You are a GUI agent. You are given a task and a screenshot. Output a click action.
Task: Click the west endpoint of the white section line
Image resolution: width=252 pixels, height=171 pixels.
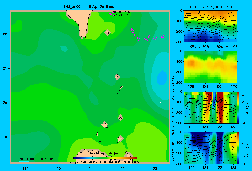(x=42, y=103)
